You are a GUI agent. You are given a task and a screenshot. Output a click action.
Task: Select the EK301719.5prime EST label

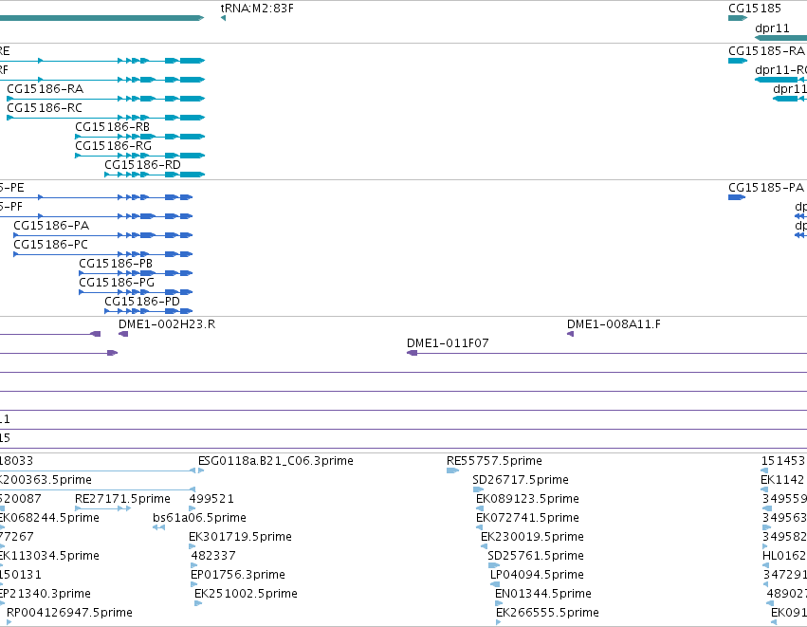(240, 537)
